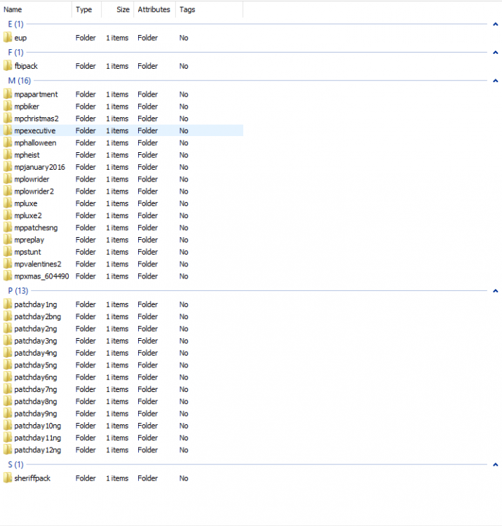Click the eup folder name text

click(20, 38)
